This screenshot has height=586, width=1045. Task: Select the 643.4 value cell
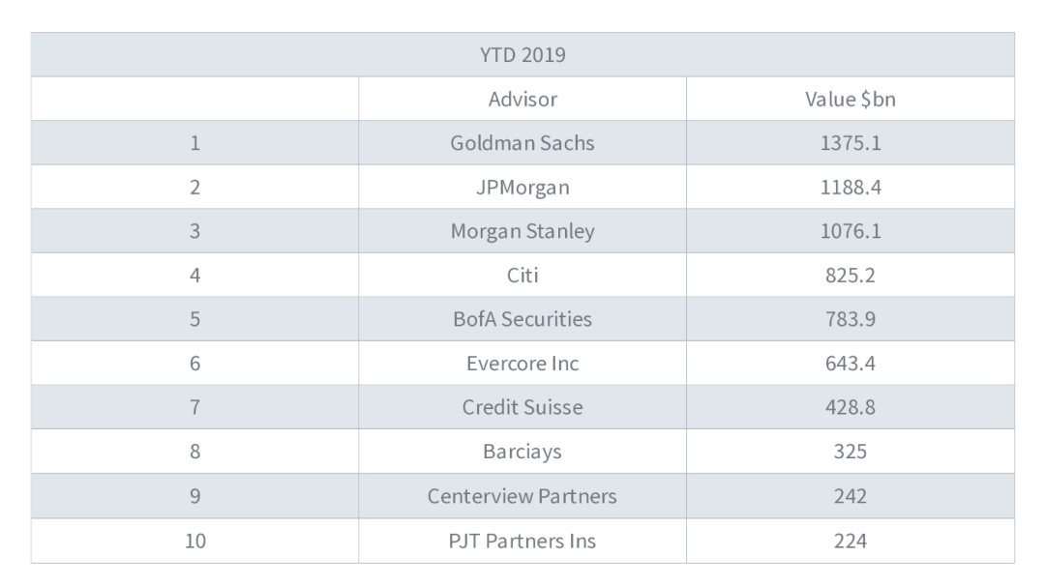[850, 364]
